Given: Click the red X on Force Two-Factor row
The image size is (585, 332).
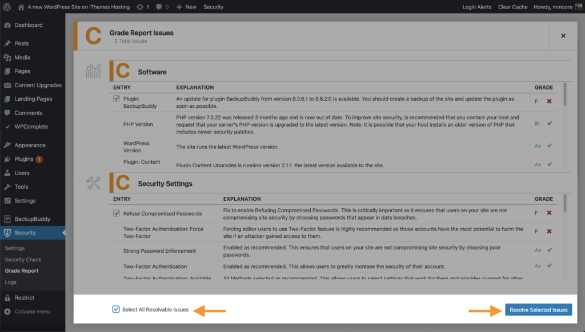Looking at the screenshot, I should 549,232.
